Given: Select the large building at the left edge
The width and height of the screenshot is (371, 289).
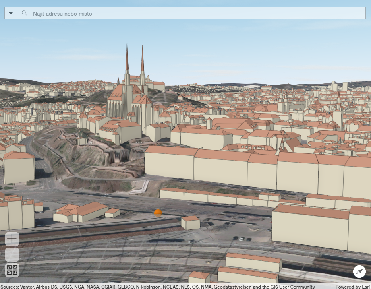Looking at the screenshot, I should (x=19, y=167).
